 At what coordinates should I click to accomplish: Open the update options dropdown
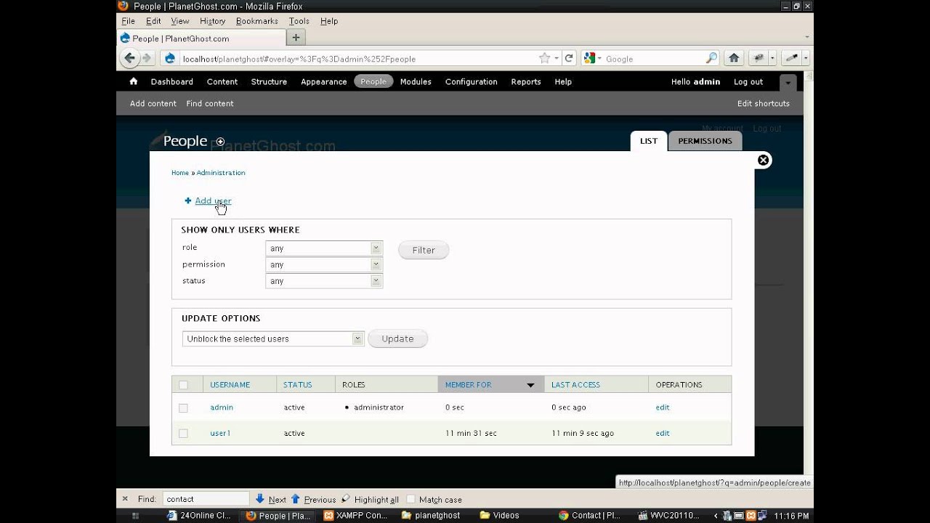coord(273,338)
